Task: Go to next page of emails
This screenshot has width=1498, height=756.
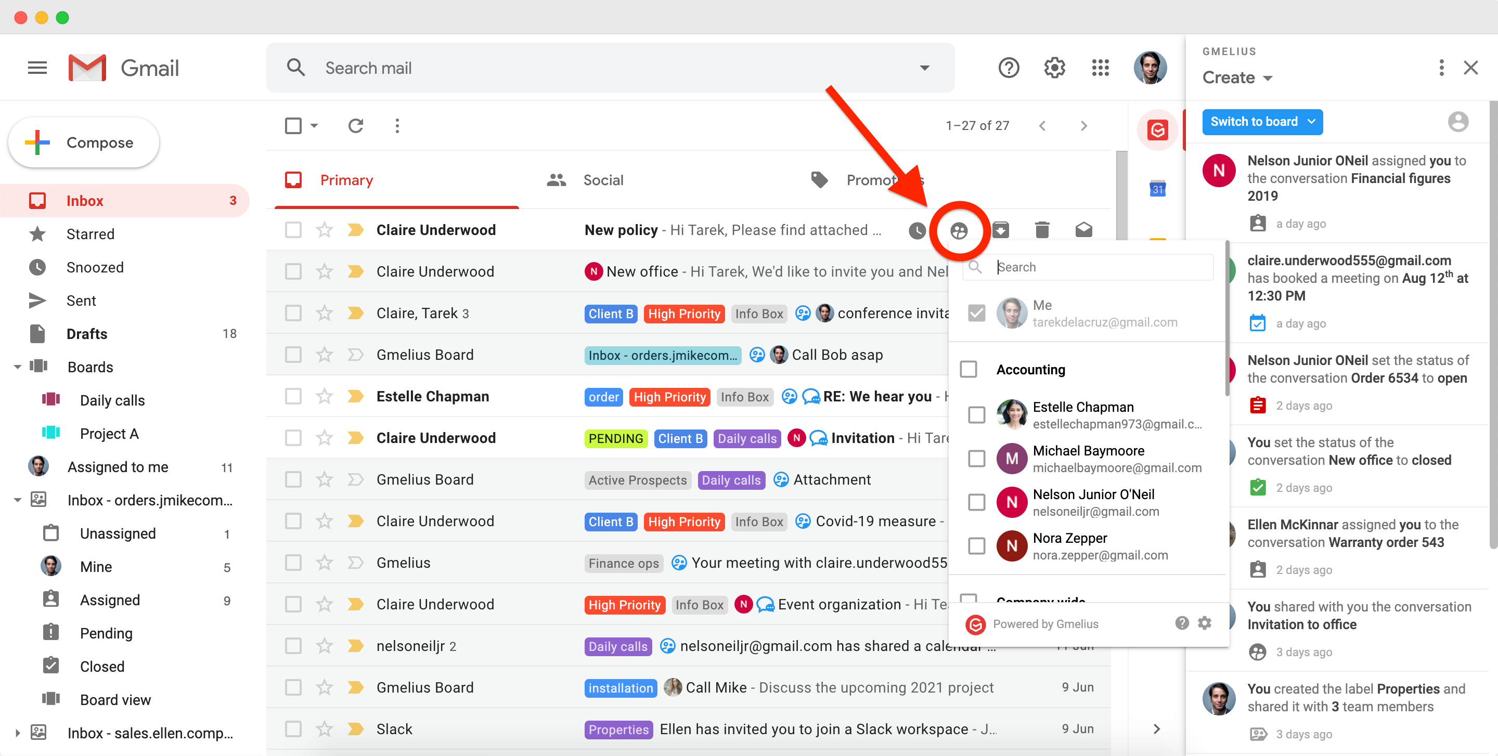Action: tap(1083, 125)
